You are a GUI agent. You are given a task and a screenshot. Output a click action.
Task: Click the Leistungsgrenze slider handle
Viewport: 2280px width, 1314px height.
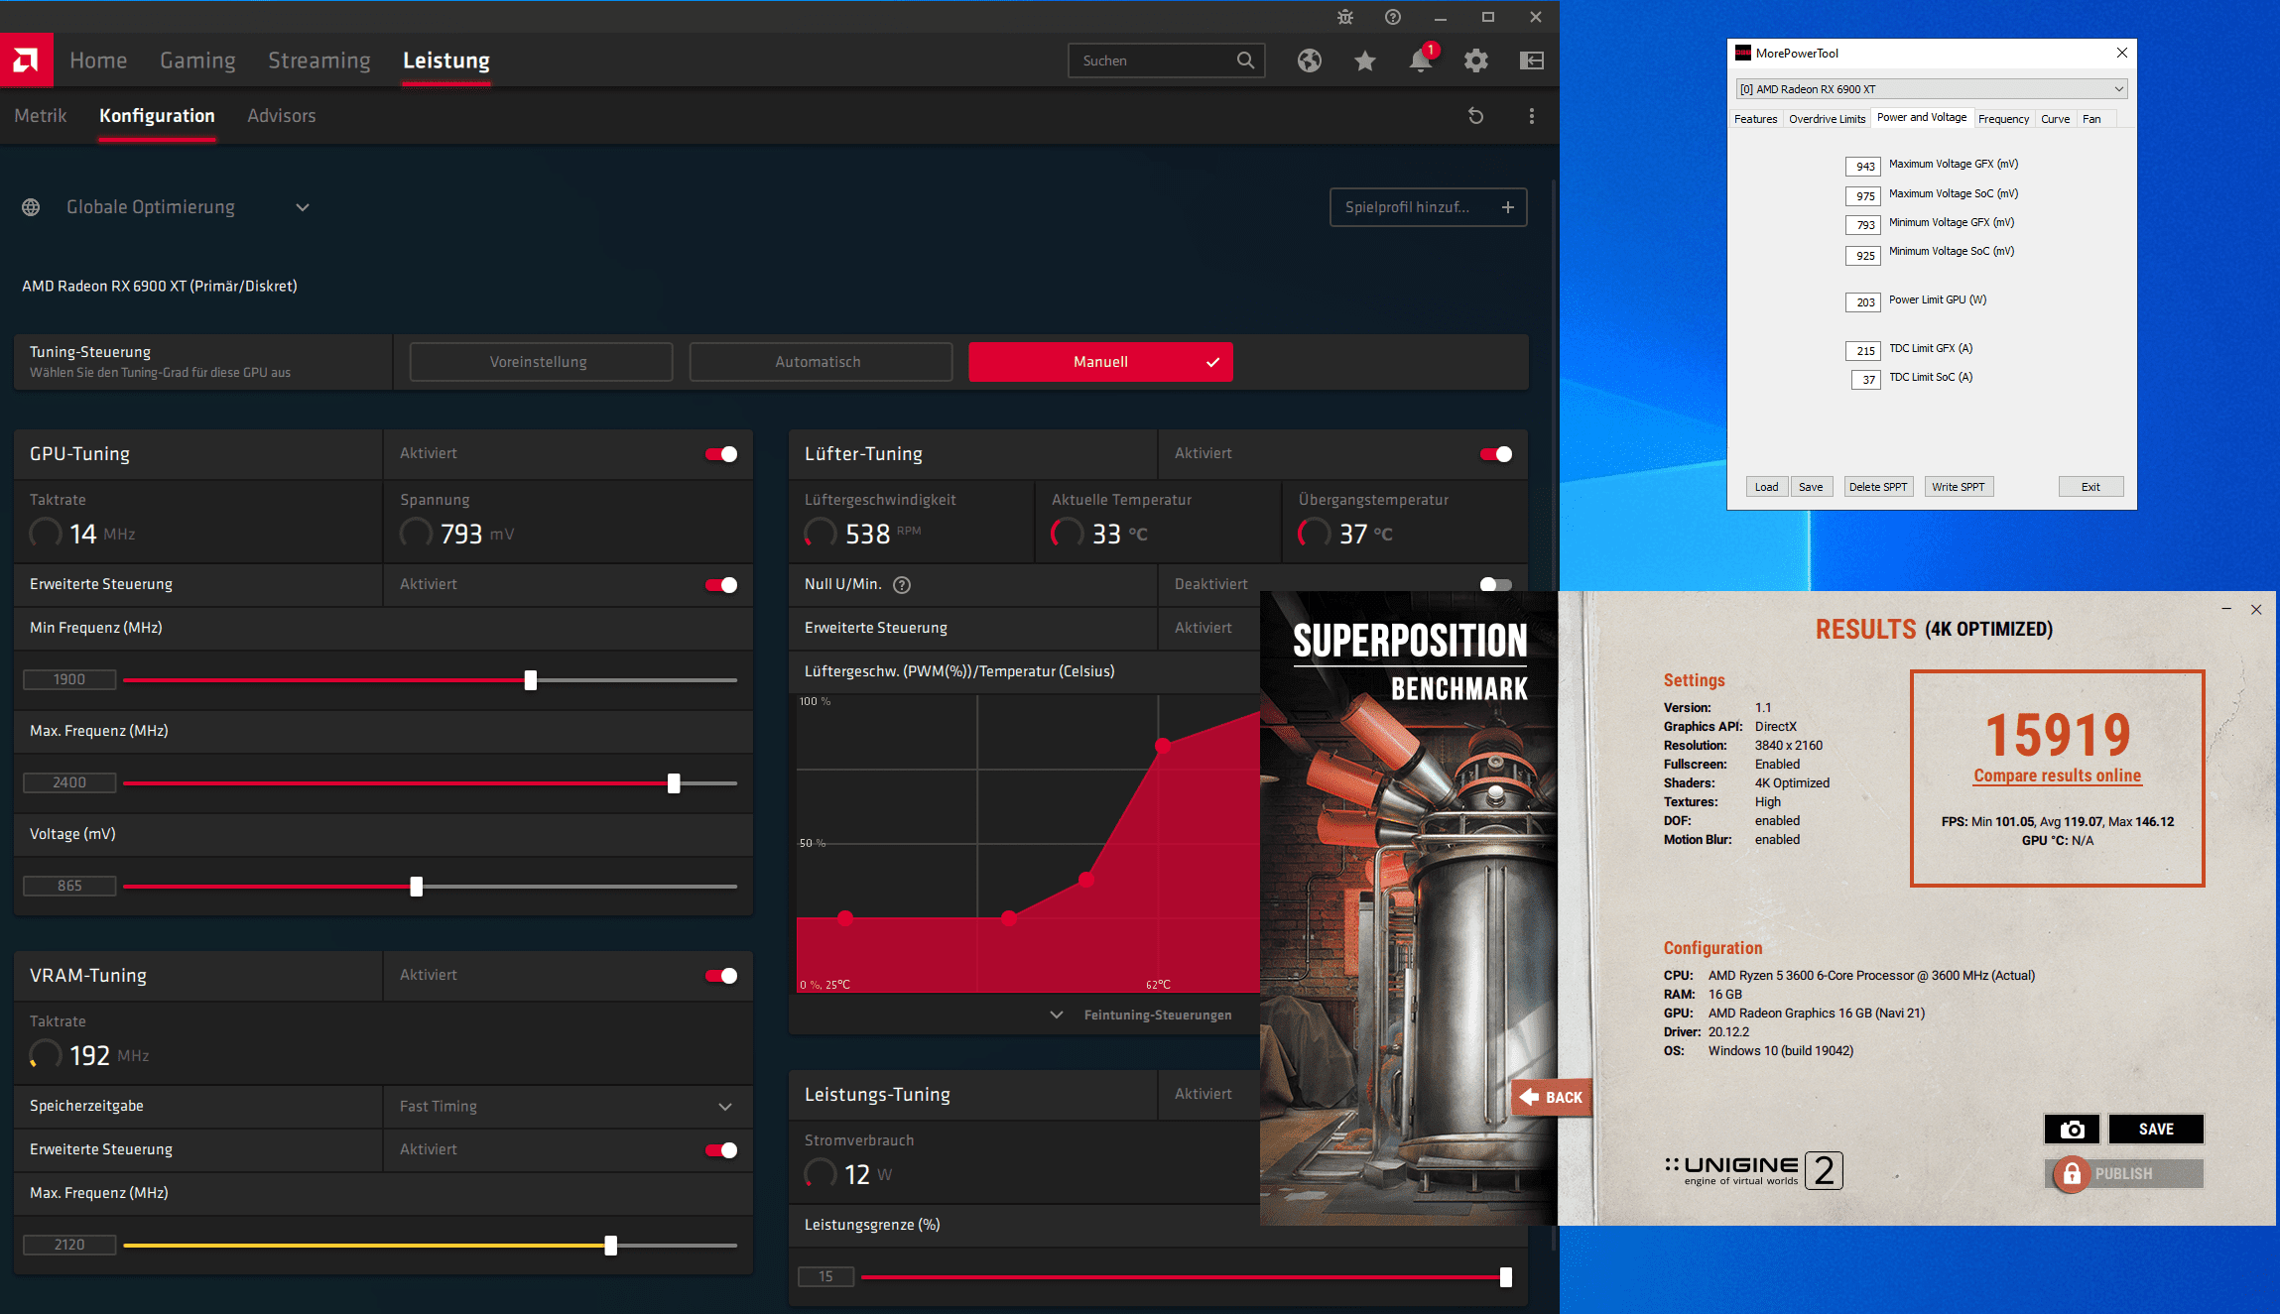1506,1277
